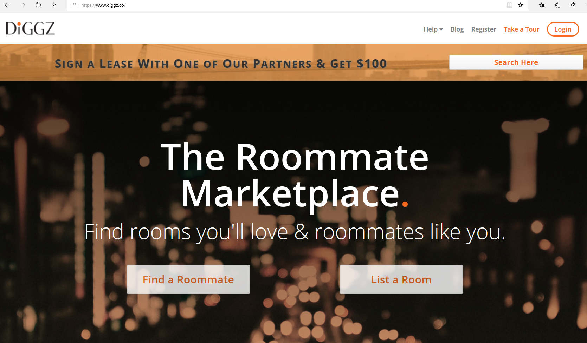
Task: Click the address bar URL field
Action: click(x=288, y=5)
